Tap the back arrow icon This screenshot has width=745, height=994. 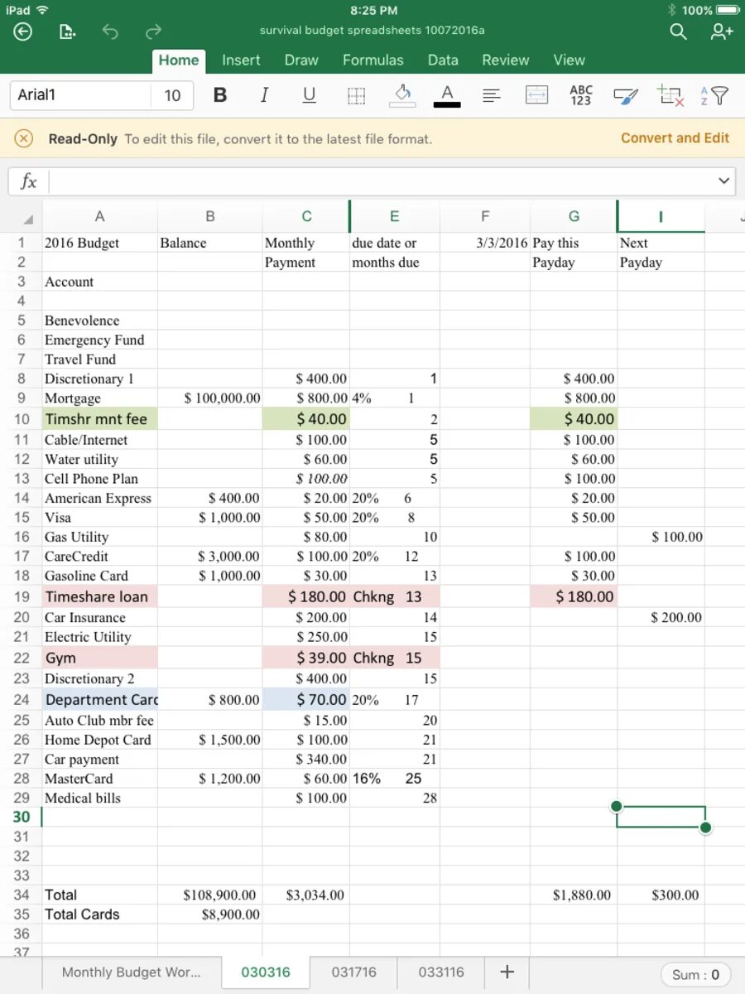pos(23,31)
